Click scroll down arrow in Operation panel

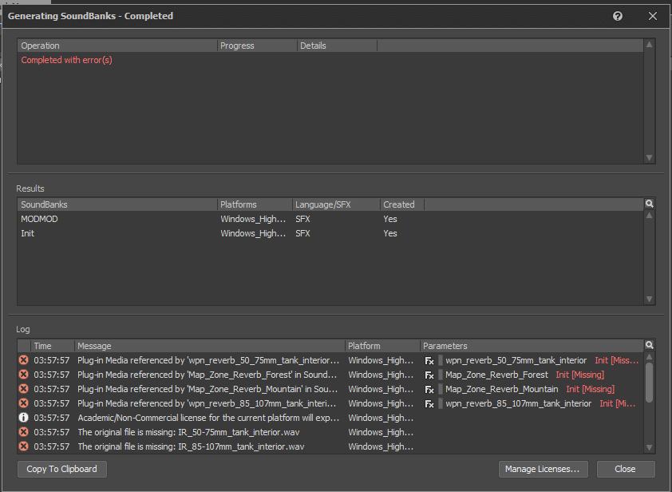(x=650, y=158)
